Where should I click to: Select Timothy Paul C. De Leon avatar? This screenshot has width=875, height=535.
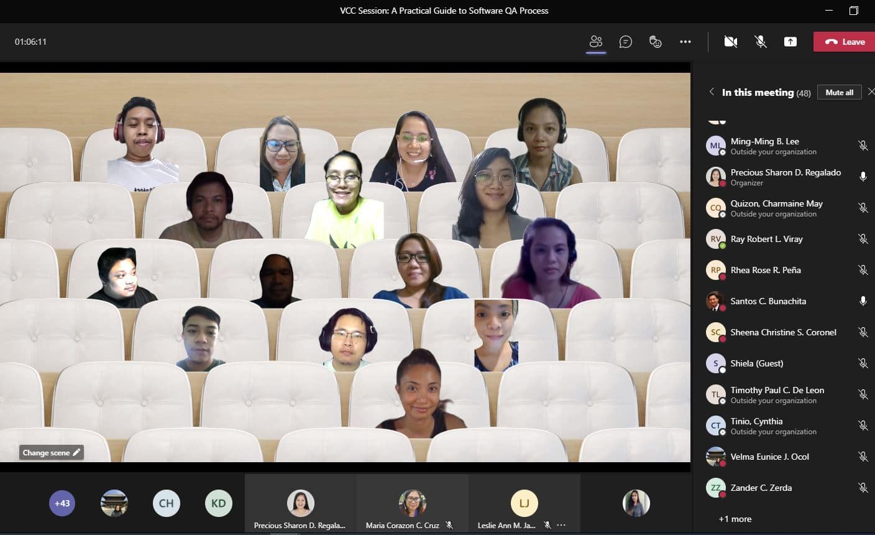pos(716,394)
